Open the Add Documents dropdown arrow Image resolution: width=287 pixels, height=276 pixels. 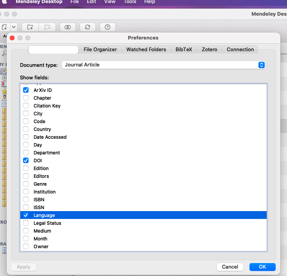tap(14, 27)
